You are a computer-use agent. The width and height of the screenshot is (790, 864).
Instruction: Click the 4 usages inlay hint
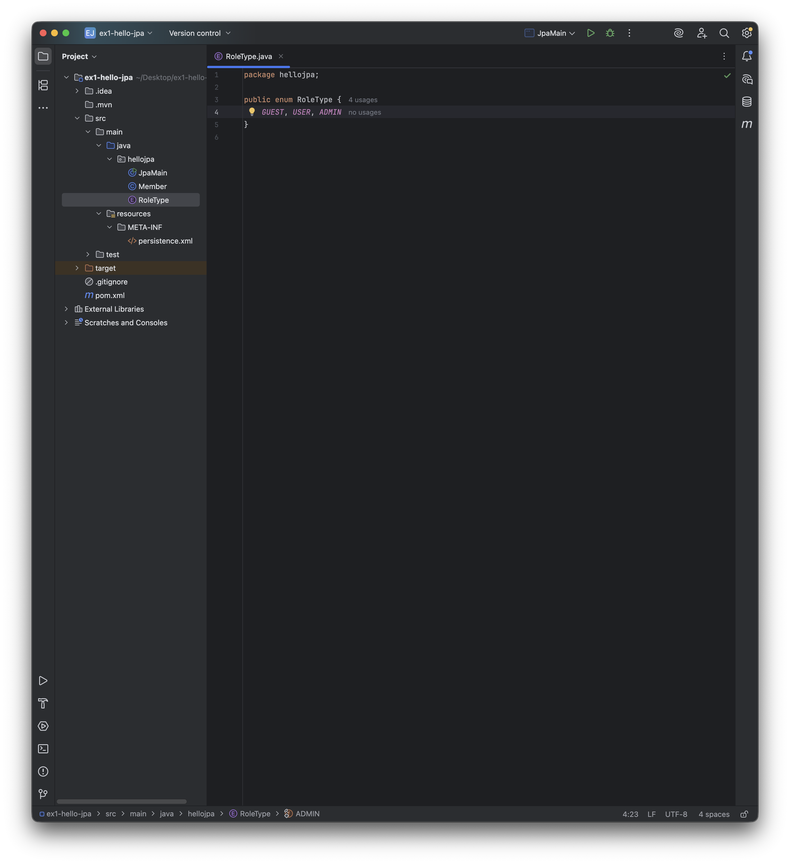(362, 100)
